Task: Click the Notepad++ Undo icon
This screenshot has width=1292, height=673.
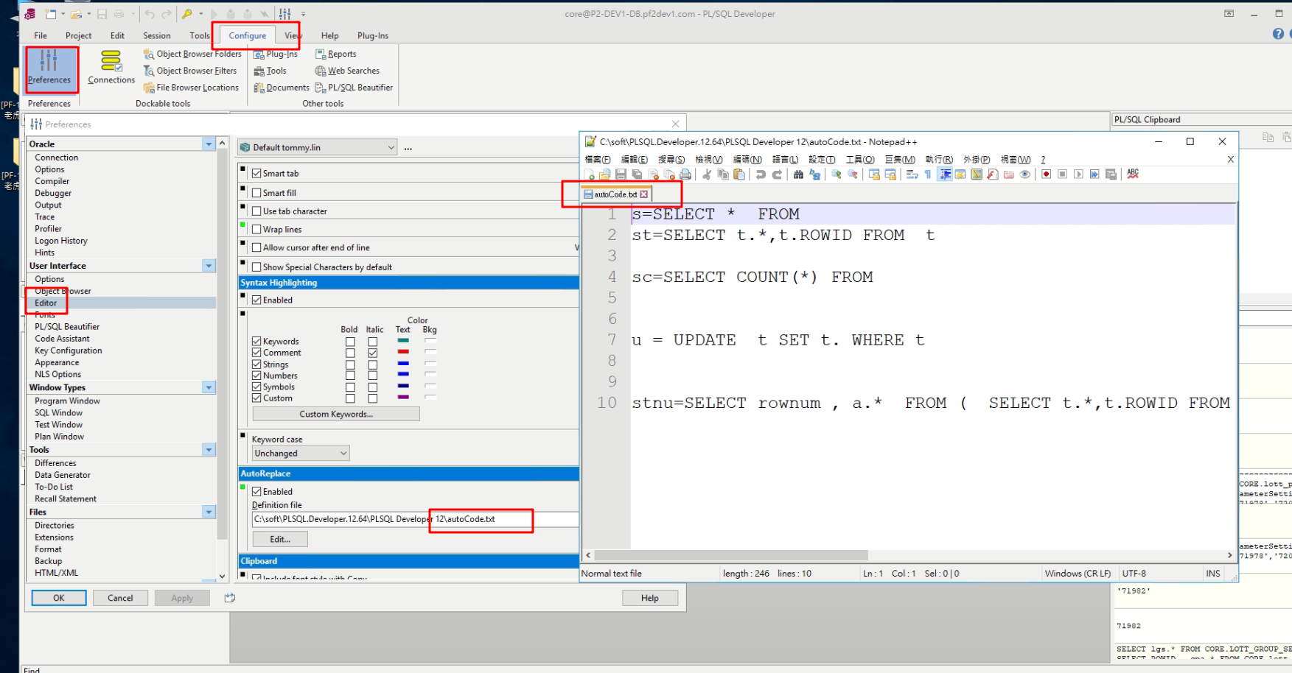Action: click(761, 175)
